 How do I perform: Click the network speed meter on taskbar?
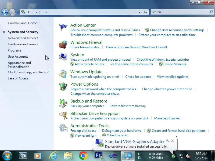[151, 156]
